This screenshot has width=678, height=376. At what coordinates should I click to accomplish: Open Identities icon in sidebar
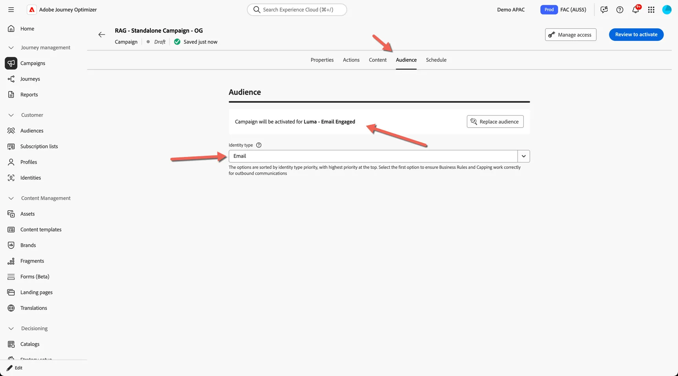tap(11, 178)
